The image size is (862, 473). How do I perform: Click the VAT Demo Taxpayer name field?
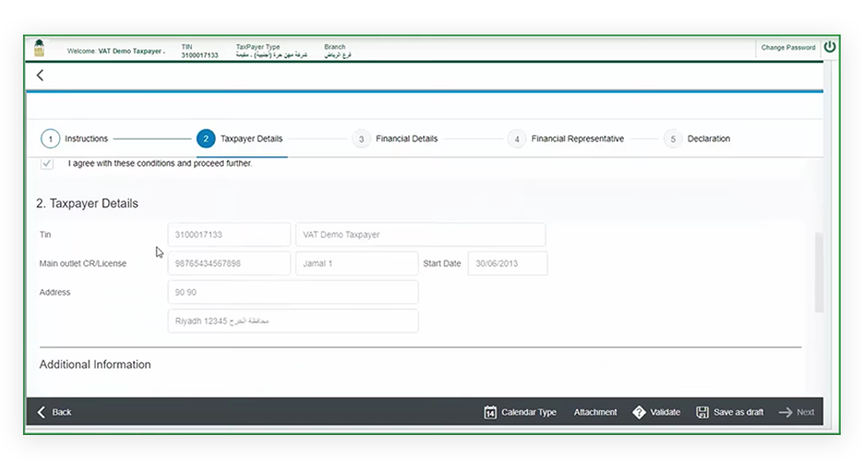420,234
